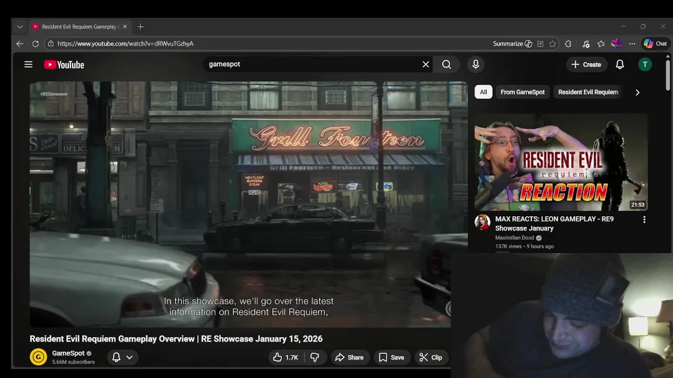Select the Resident Evil Requiem filter chip
673x378 pixels.
click(x=588, y=92)
